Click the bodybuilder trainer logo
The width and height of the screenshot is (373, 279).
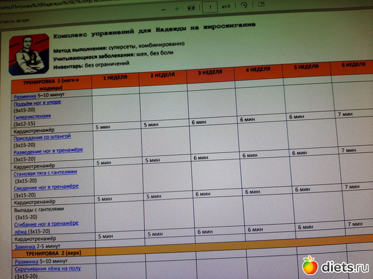point(29,54)
